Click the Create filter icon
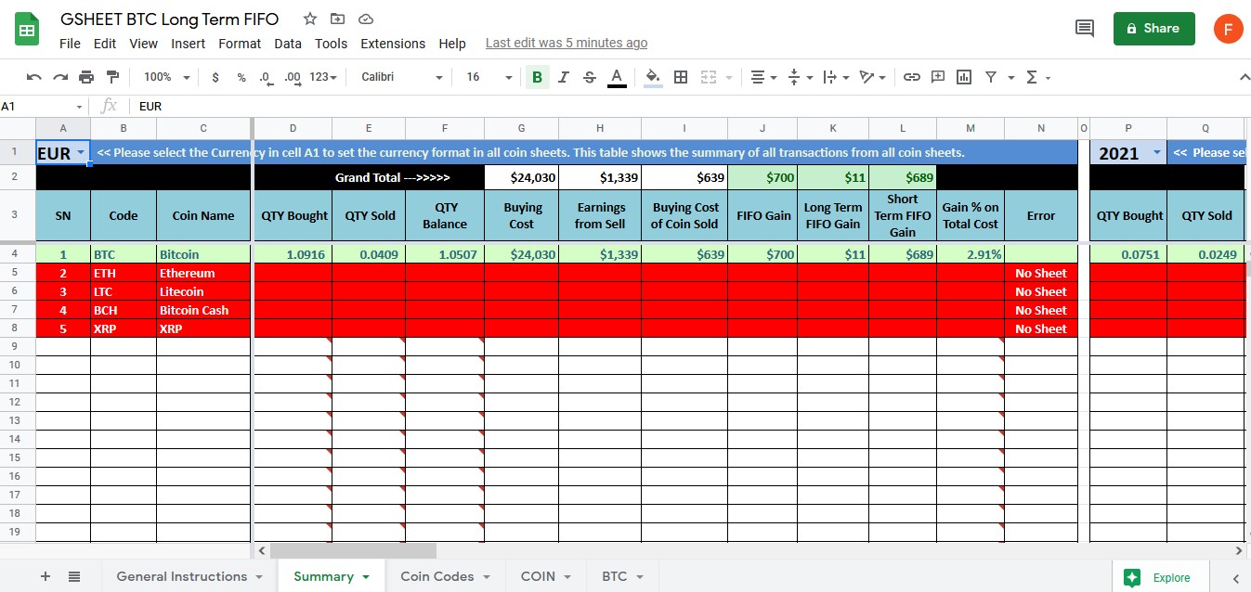The height and width of the screenshot is (592, 1251). click(990, 77)
